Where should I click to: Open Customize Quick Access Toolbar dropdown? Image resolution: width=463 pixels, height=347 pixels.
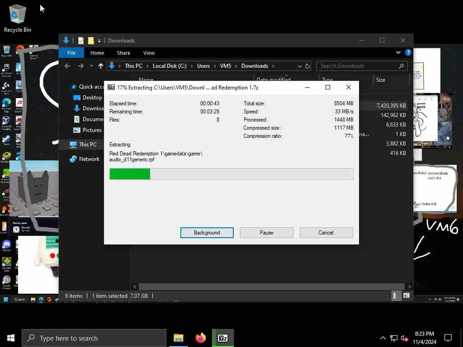pos(99,41)
